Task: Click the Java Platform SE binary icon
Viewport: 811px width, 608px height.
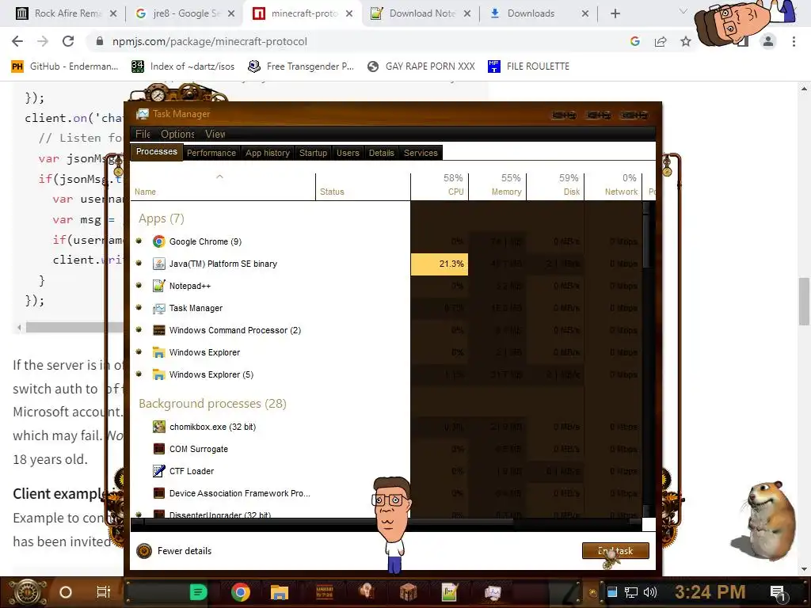Action: pos(158,264)
